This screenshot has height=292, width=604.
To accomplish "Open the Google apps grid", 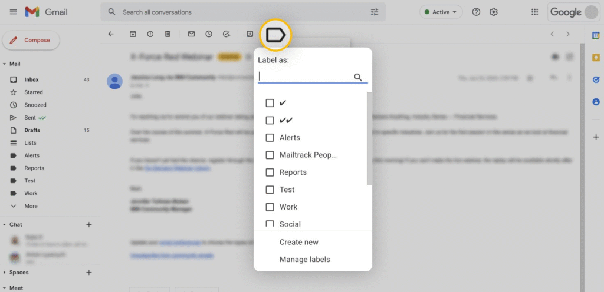I will [x=534, y=12].
